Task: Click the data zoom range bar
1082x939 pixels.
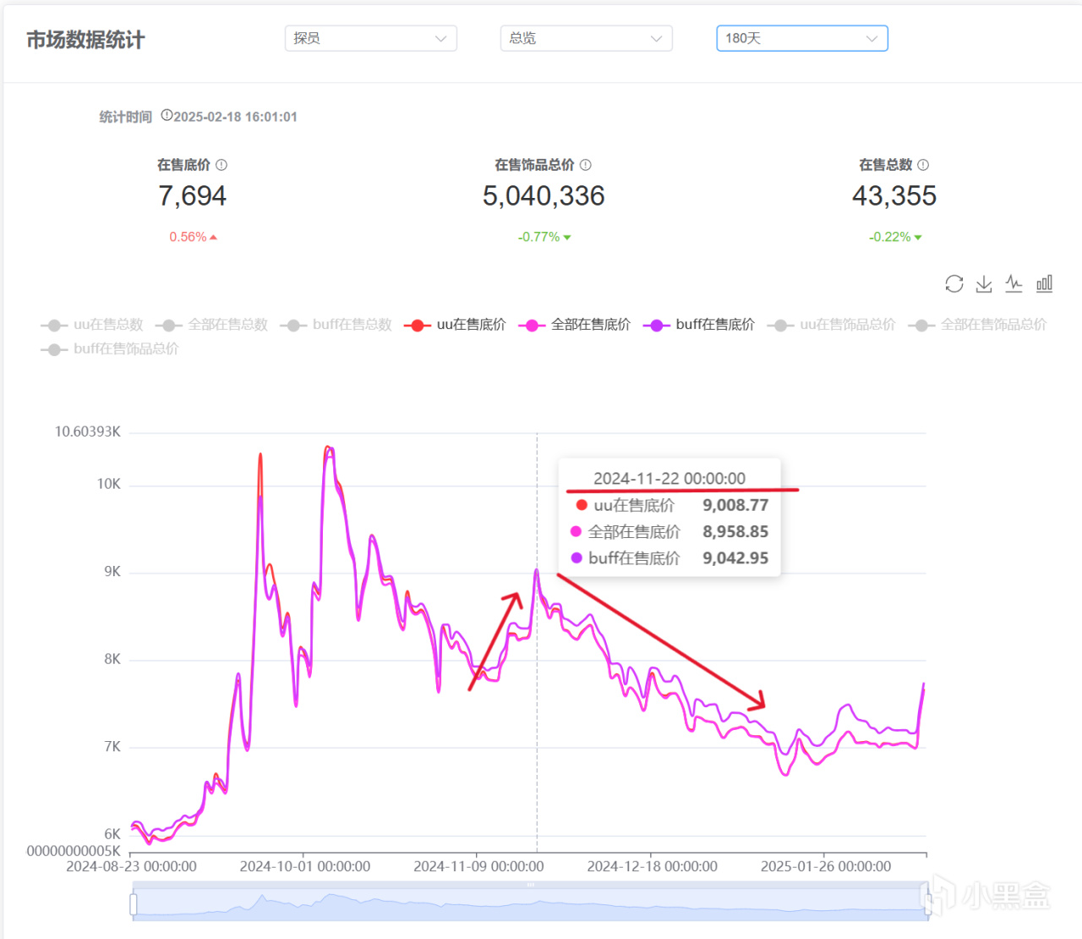Action: (530, 903)
